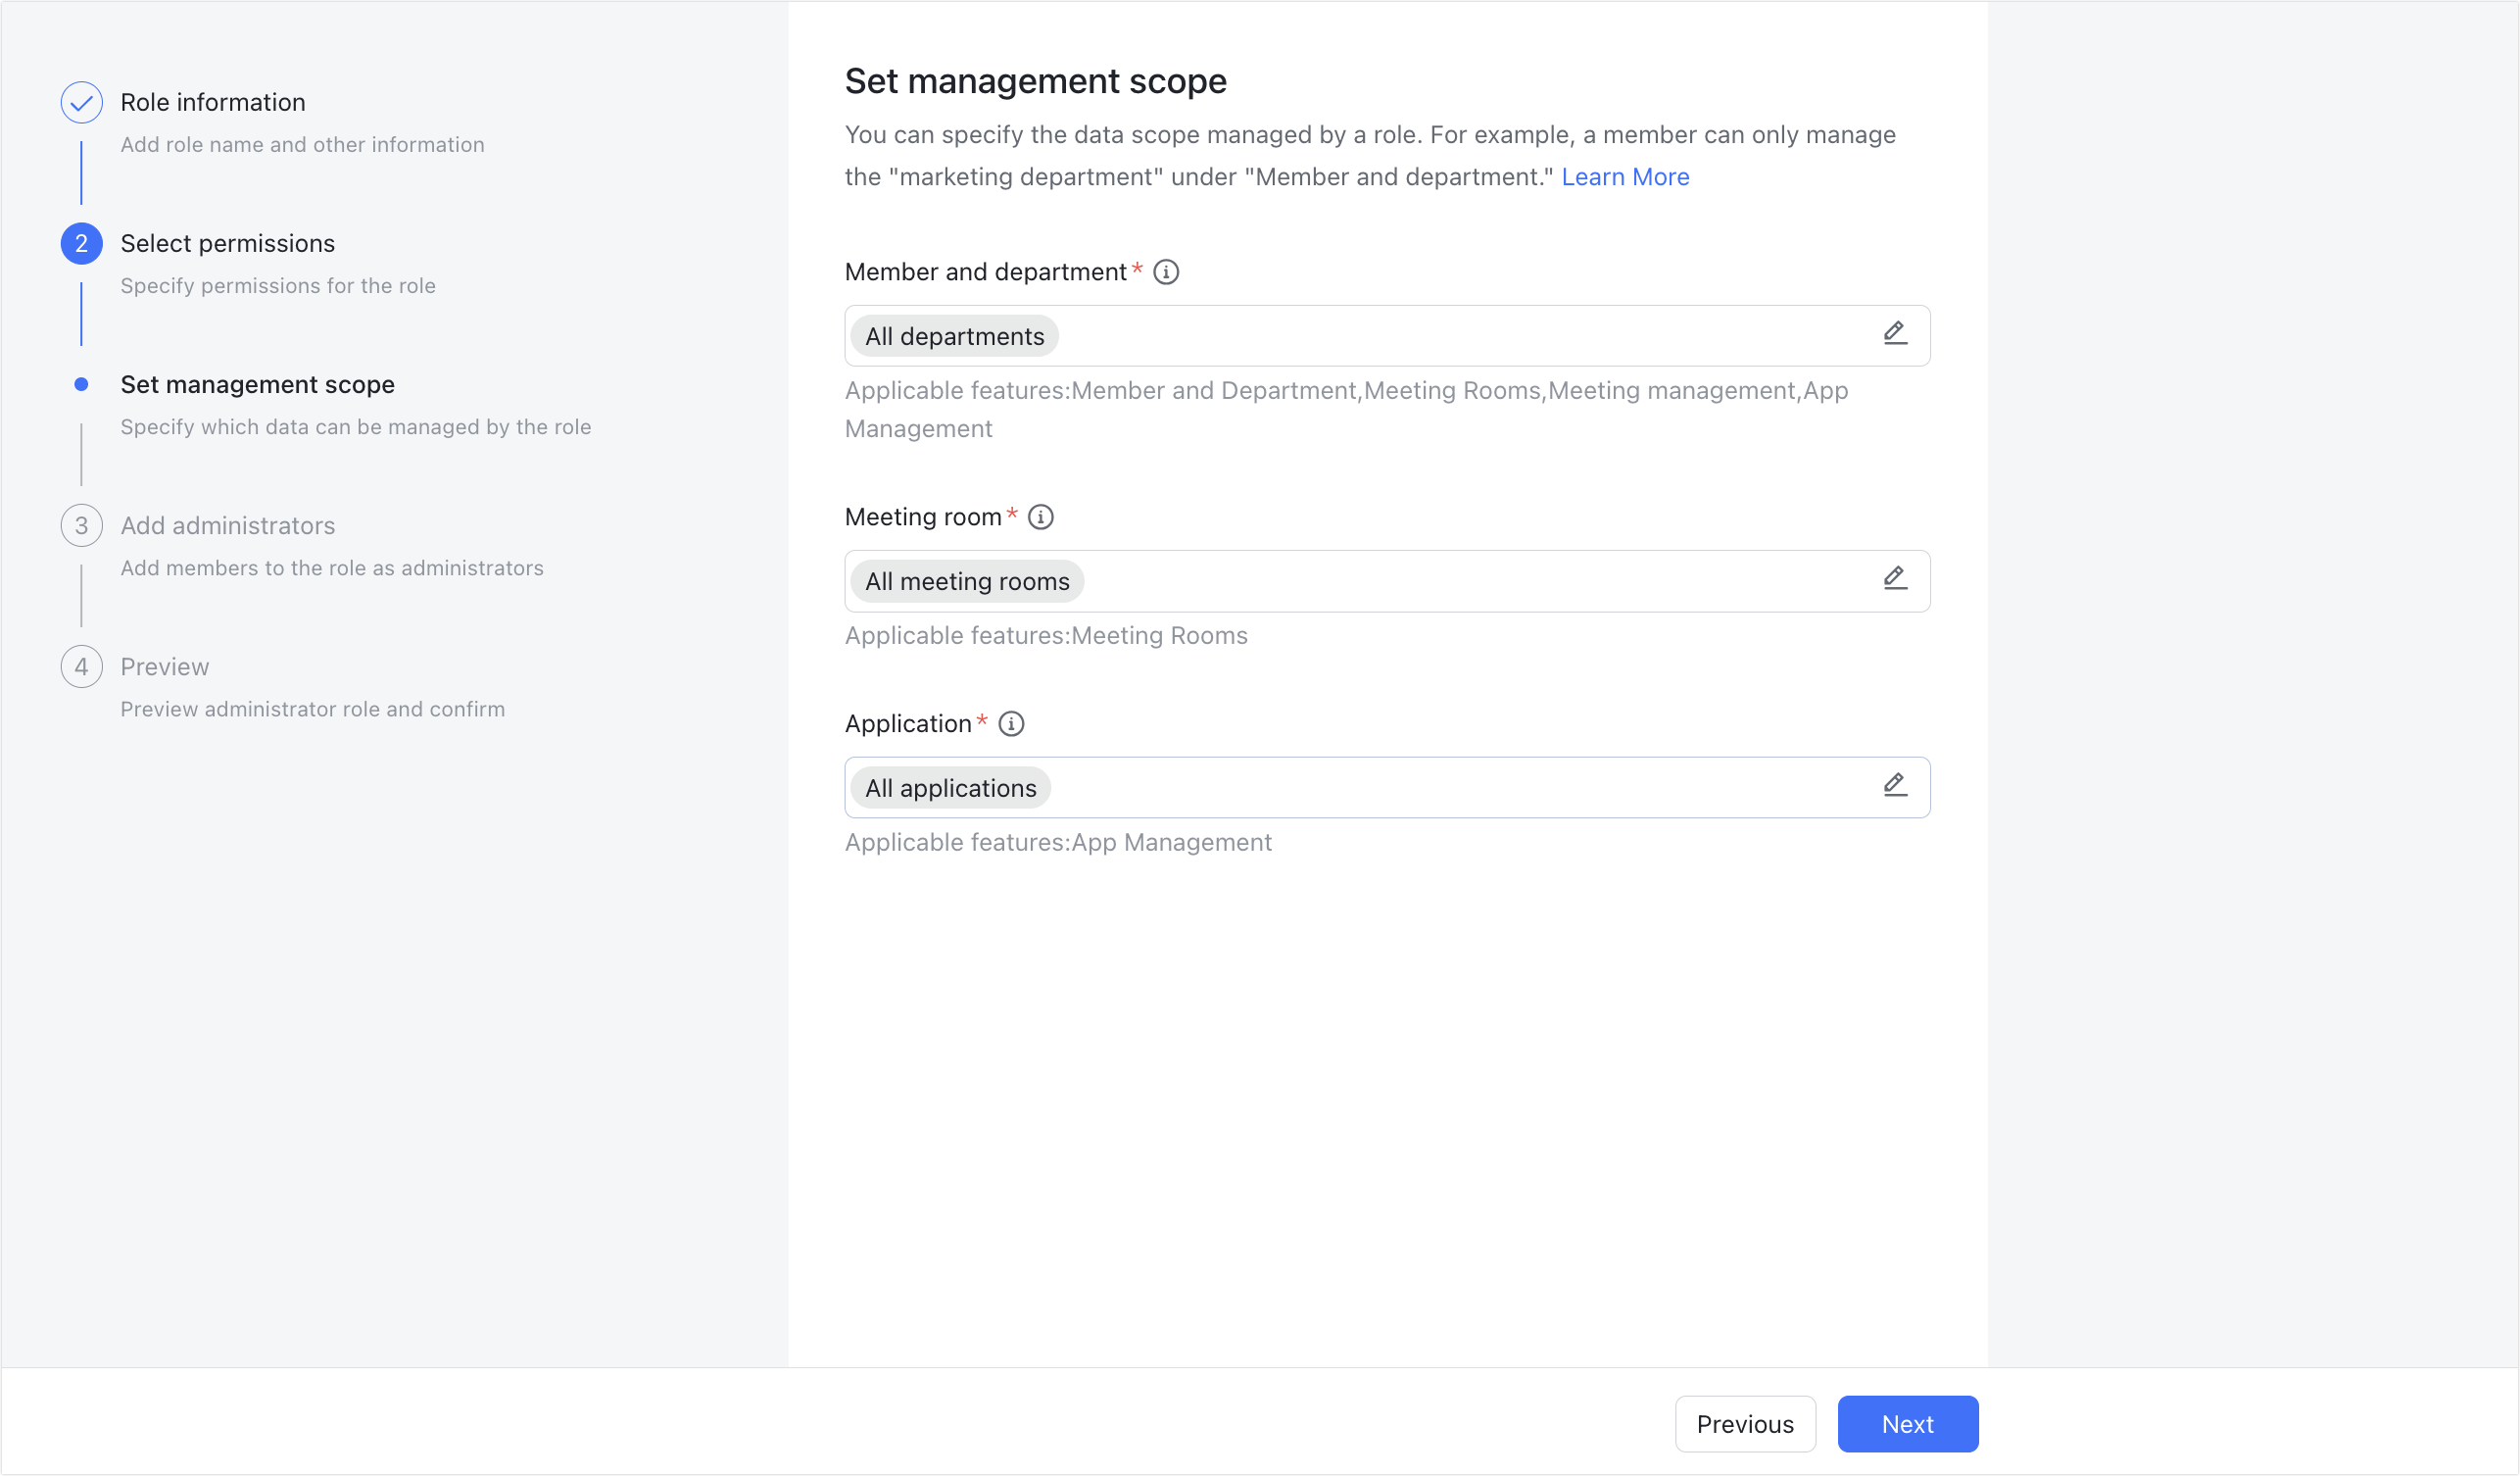2520x1476 pixels.
Task: Click the step 4 circle for Preview
Action: [82, 666]
